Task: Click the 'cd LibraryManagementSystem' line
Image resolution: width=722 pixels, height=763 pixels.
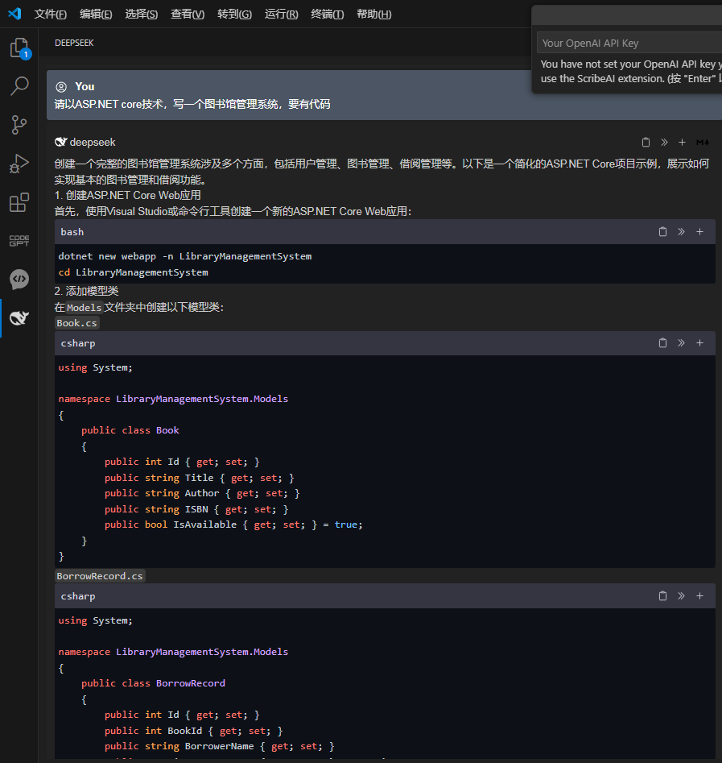Action: click(134, 272)
